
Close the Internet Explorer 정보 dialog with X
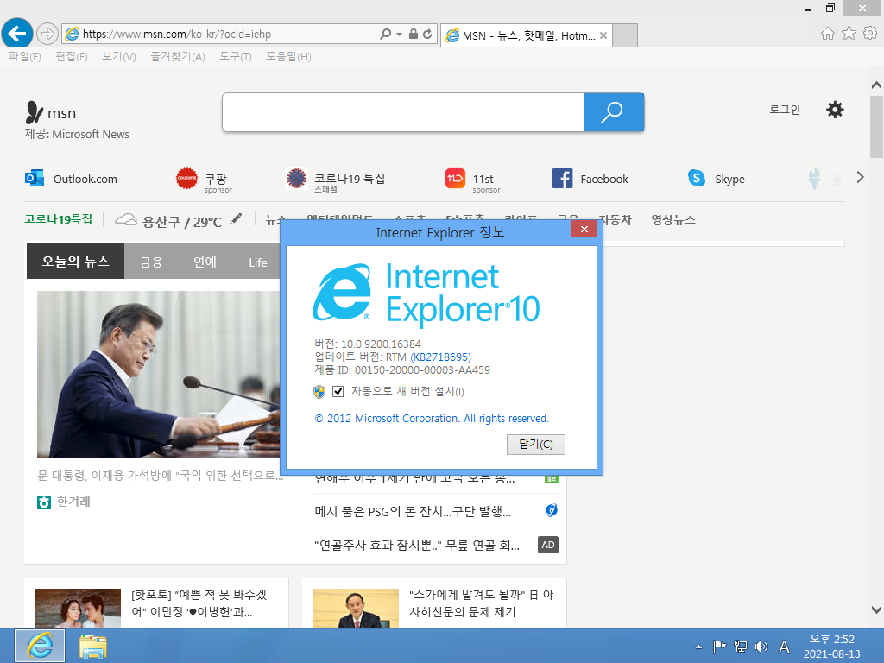(x=584, y=229)
